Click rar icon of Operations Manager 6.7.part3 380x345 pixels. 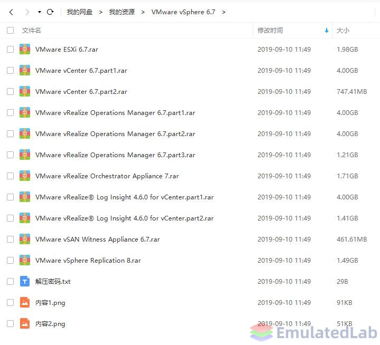(x=25, y=155)
